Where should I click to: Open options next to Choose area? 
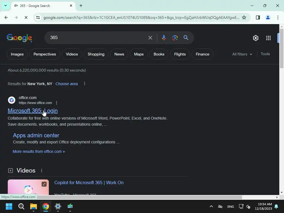(84, 84)
